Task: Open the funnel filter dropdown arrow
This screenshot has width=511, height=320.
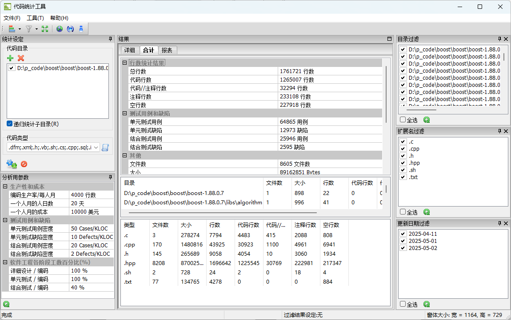Action: (x=36, y=29)
